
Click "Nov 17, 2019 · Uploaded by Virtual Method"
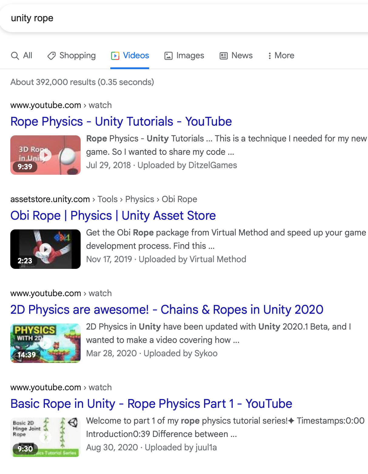click(166, 259)
